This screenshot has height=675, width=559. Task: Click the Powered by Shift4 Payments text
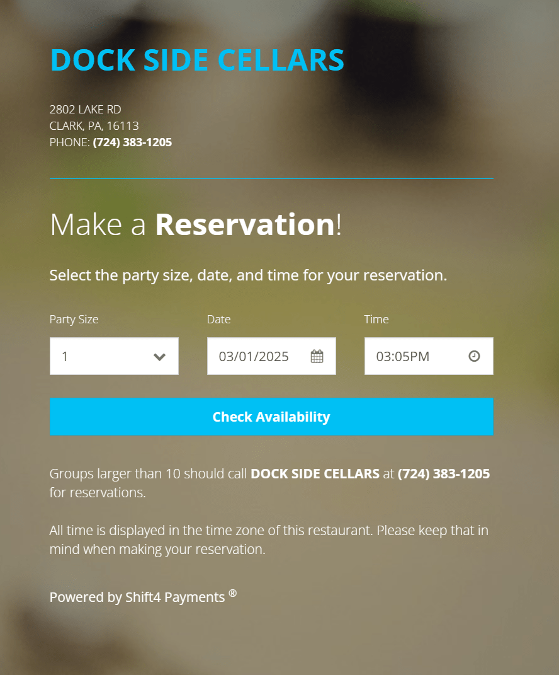pyautogui.click(x=137, y=597)
